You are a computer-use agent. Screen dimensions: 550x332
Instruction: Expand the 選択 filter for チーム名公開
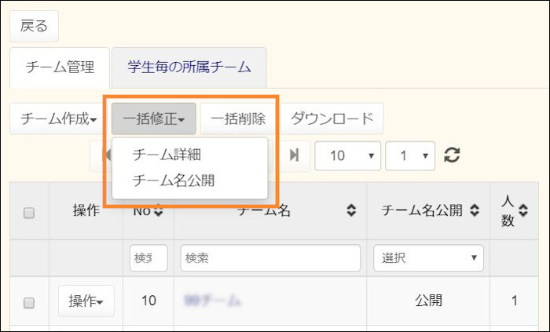[428, 257]
